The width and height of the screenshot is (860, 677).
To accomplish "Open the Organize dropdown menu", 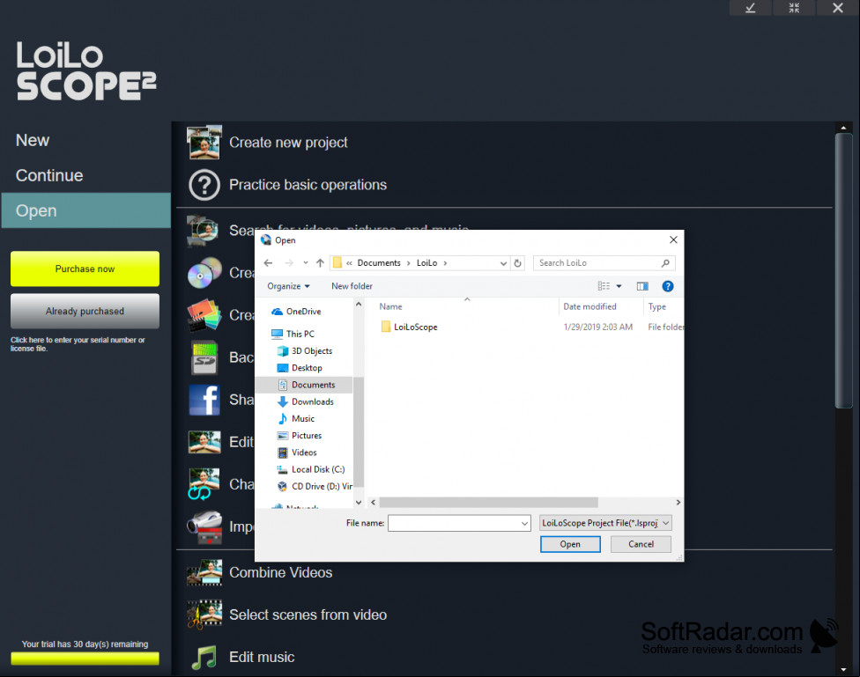I will pos(288,286).
